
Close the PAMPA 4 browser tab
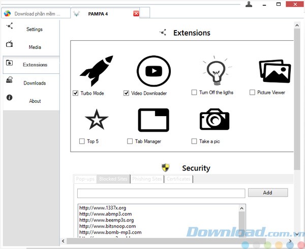coord(136,14)
